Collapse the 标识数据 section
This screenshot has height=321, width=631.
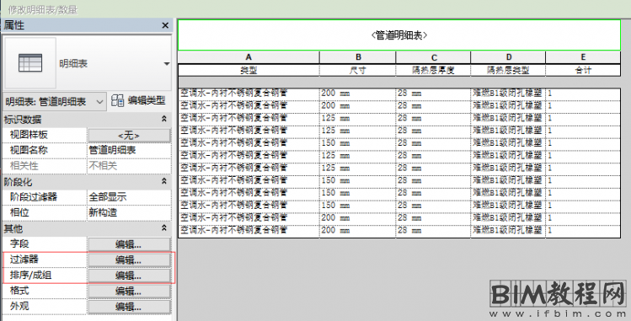click(163, 119)
